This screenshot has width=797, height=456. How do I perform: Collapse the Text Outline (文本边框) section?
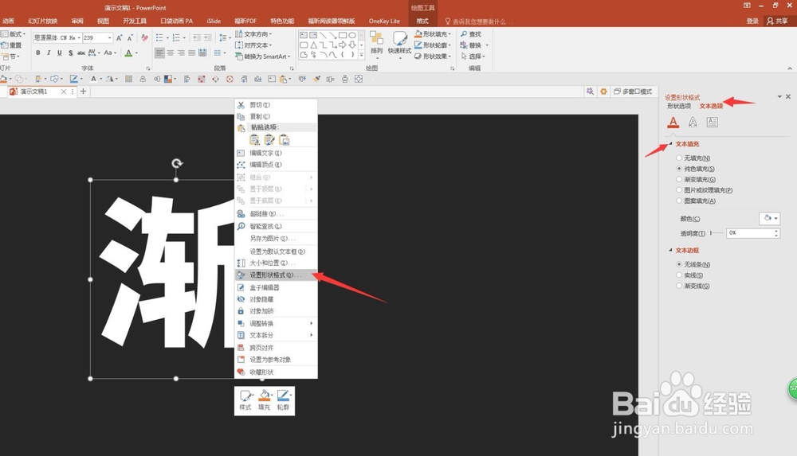pyautogui.click(x=671, y=250)
